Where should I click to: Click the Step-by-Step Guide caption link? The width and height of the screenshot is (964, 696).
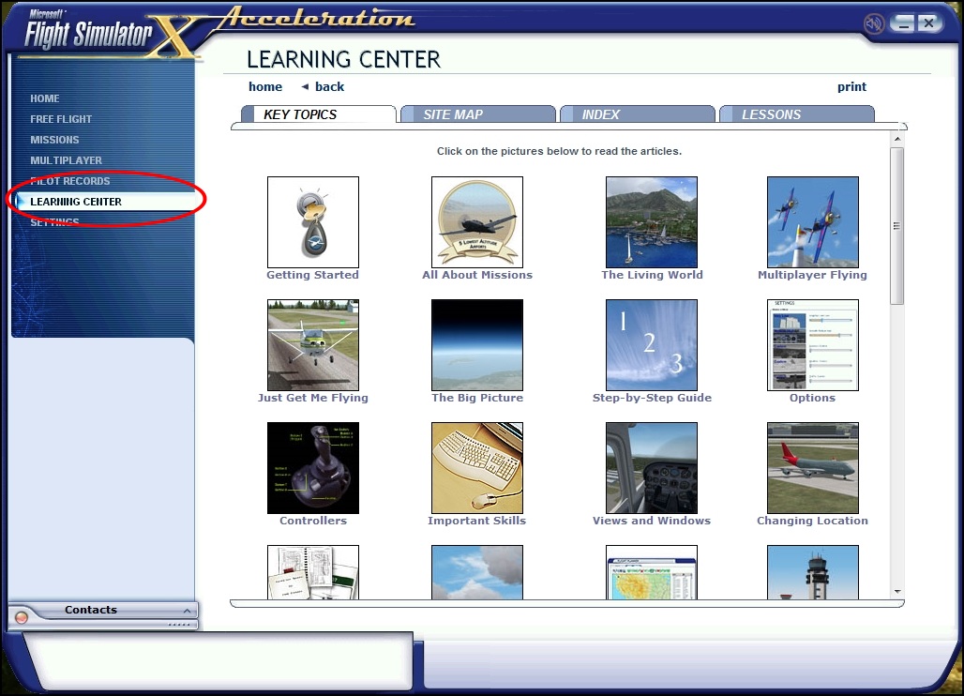point(652,398)
